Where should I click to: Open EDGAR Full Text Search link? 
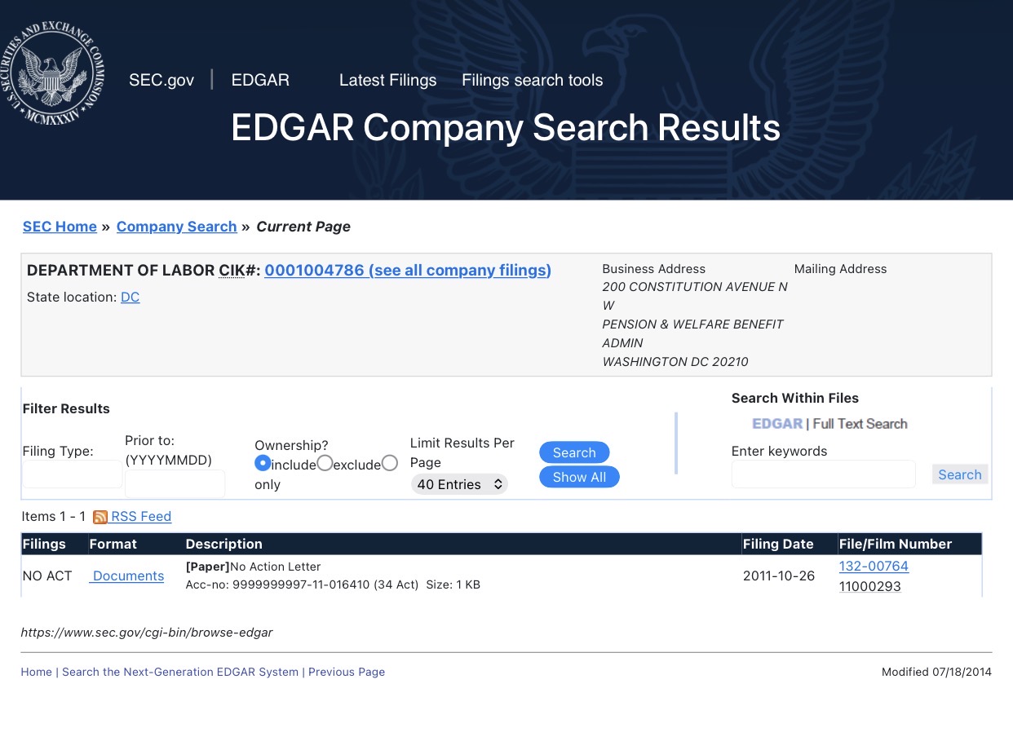pos(829,424)
